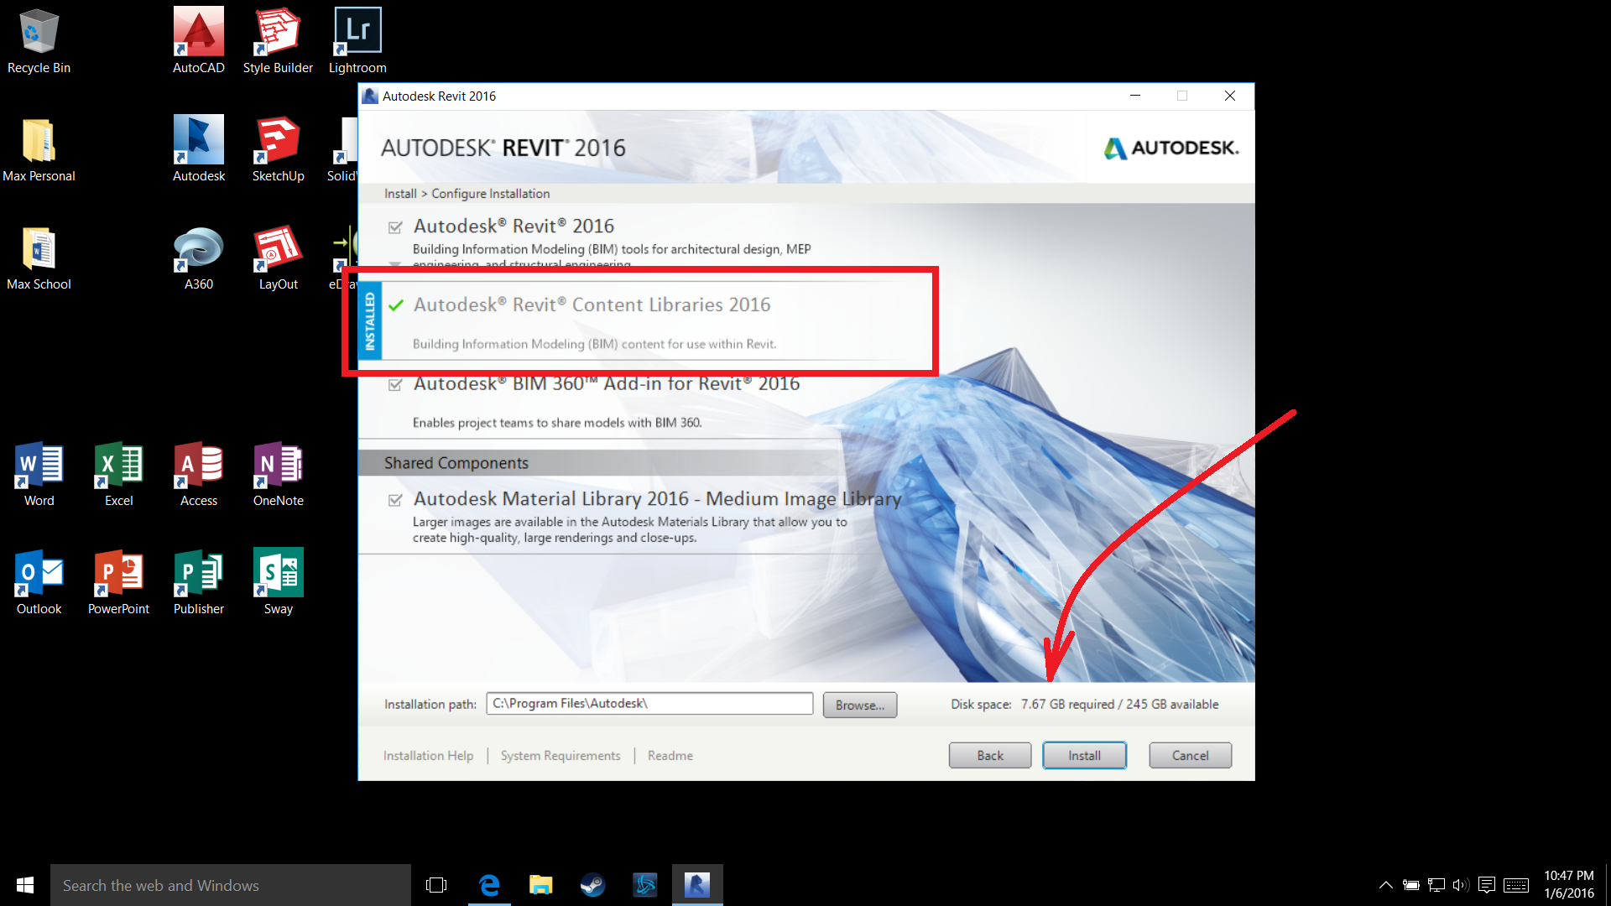Image resolution: width=1611 pixels, height=906 pixels.
Task: Toggle Autodesk BIM 360 Add-in checkbox
Action: coord(395,384)
